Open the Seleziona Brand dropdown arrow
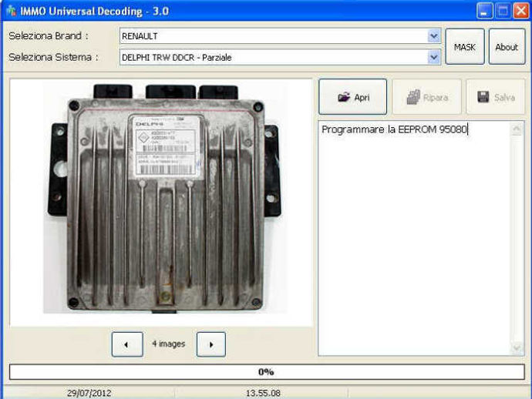The image size is (532, 399). [x=433, y=36]
